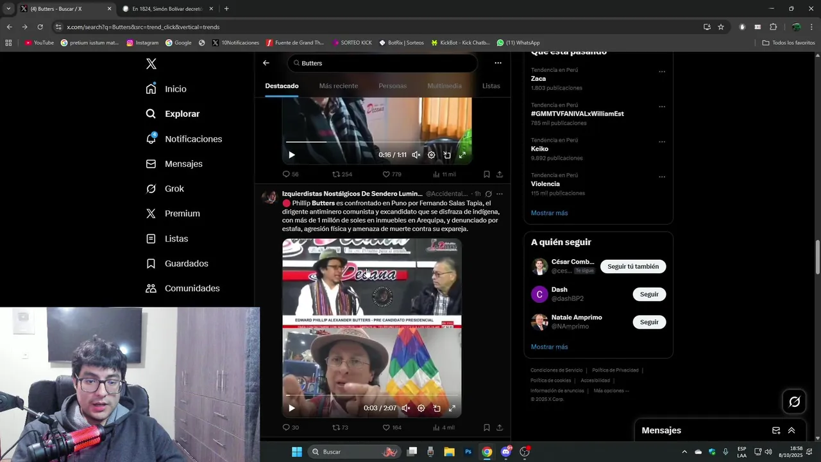The image size is (821, 462).
Task: Click Seguir tú también for César
Action: (633, 266)
